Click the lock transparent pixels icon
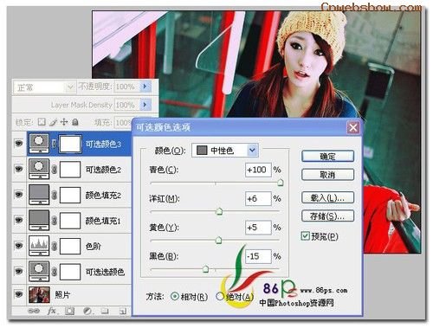This screenshot has width=433, height=328. [42, 122]
